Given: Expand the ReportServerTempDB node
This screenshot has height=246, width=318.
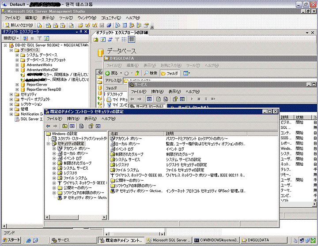Looking at the screenshot, I should pos(17,89).
